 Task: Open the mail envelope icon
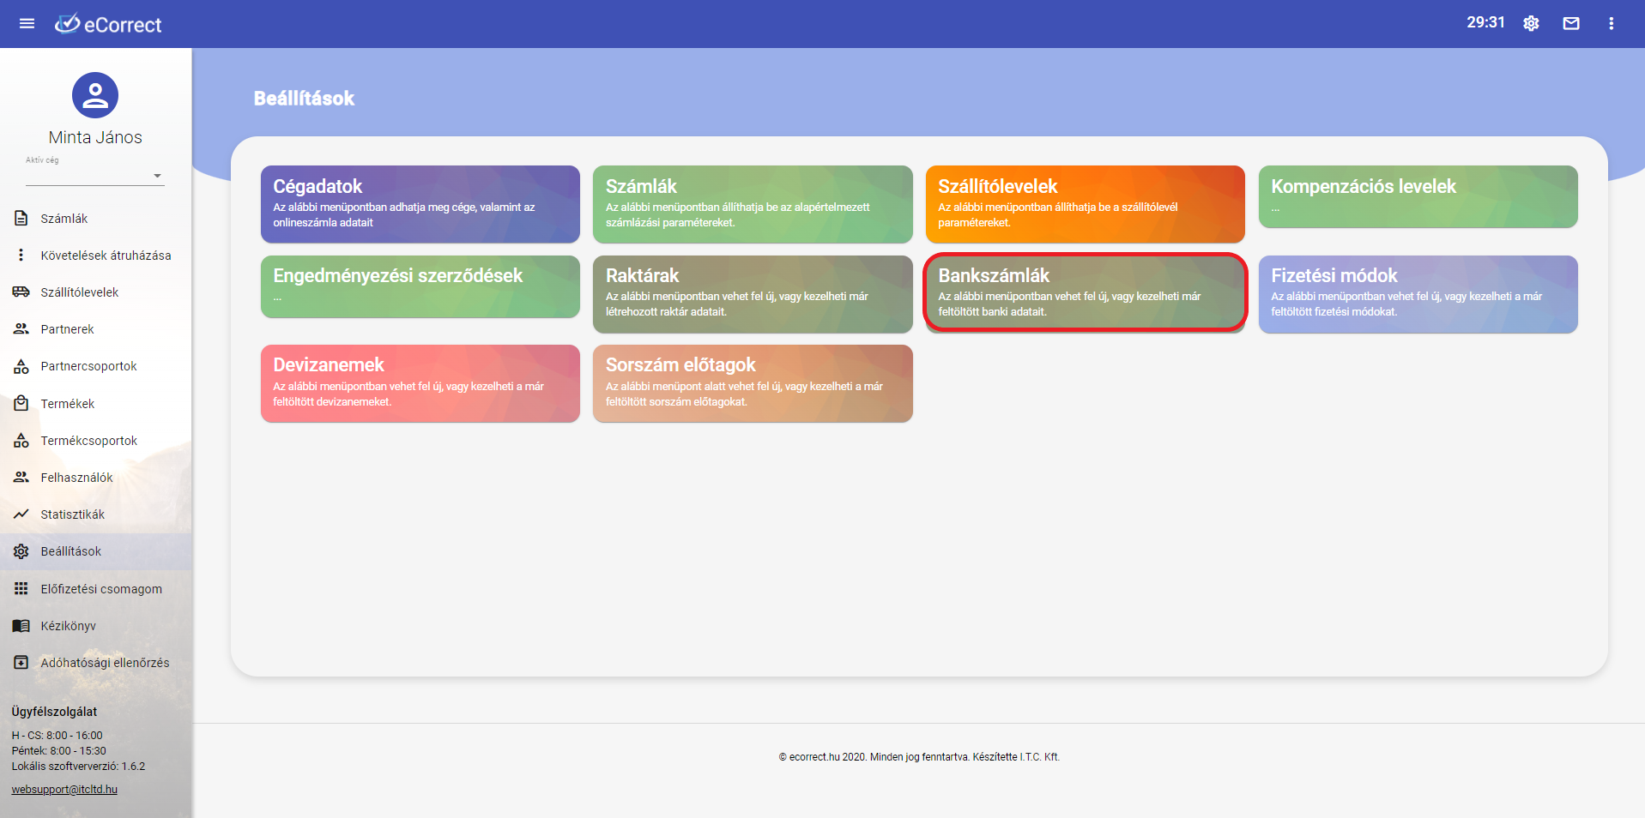point(1571,24)
